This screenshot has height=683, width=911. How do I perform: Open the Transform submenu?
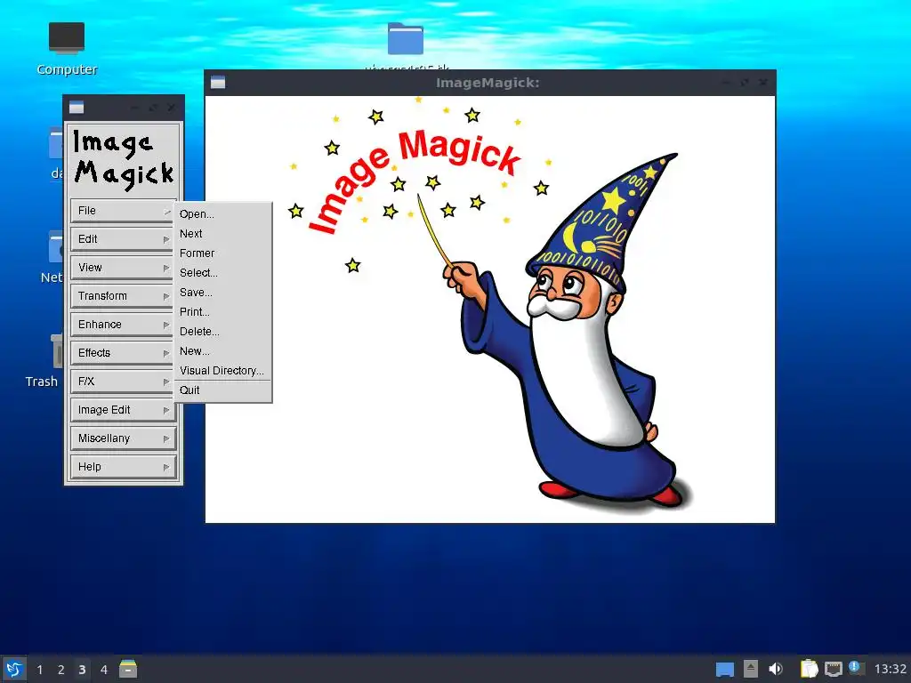tap(123, 296)
